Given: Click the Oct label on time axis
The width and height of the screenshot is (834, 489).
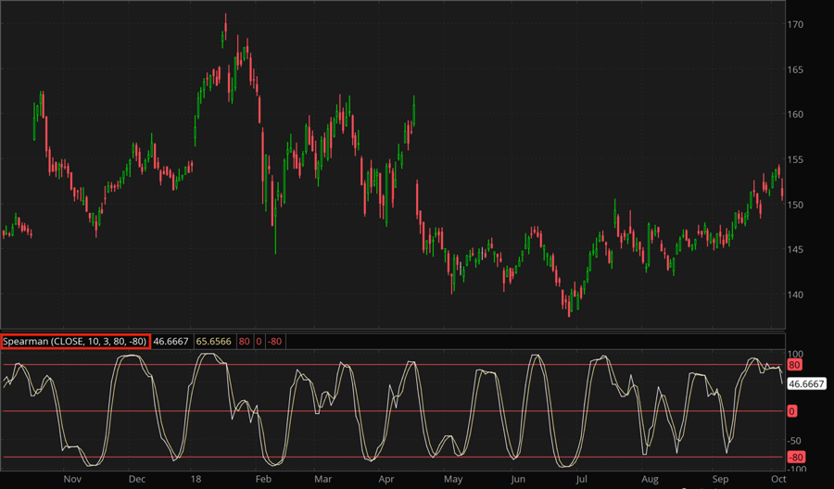Looking at the screenshot, I should [778, 480].
